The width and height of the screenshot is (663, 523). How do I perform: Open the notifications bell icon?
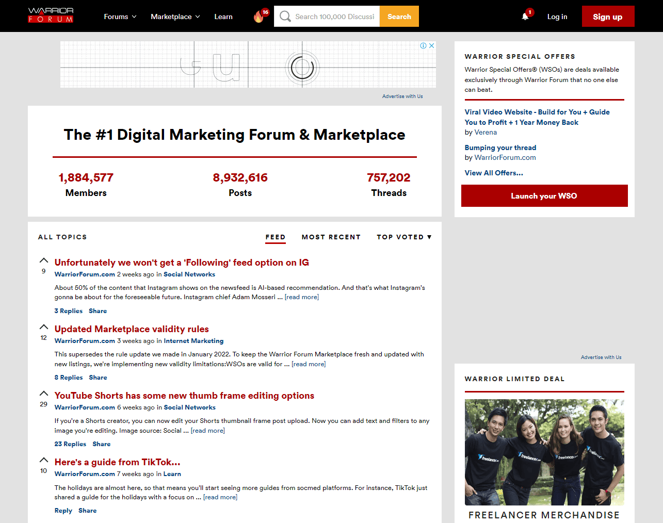tap(526, 15)
